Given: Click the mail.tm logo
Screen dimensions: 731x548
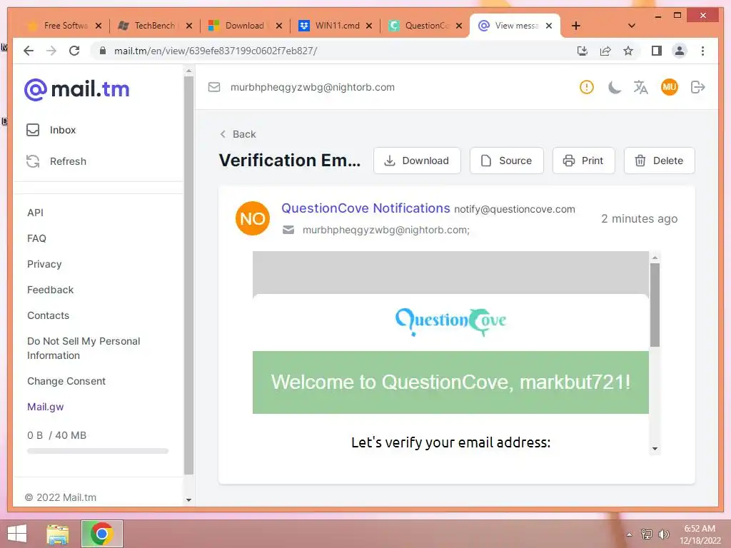Looking at the screenshot, I should [77, 89].
